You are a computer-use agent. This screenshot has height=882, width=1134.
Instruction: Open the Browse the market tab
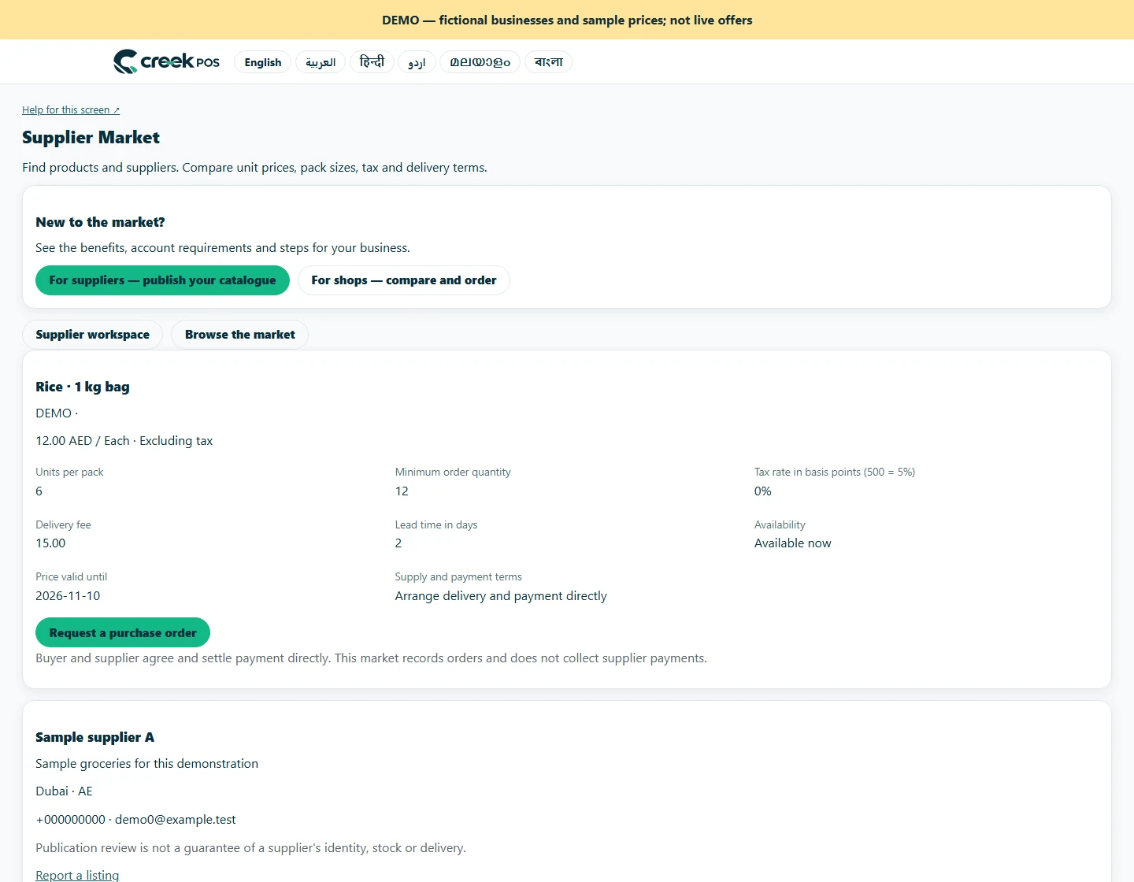(240, 335)
